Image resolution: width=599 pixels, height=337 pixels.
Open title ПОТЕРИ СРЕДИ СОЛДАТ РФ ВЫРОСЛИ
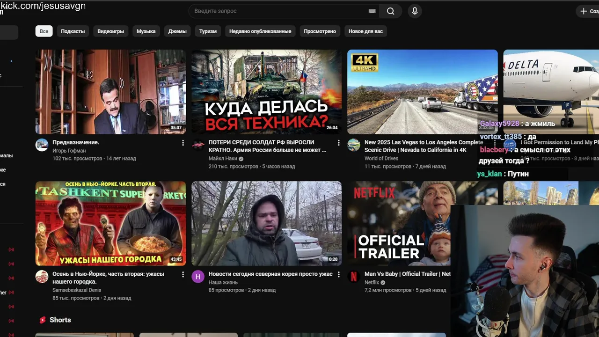(267, 146)
